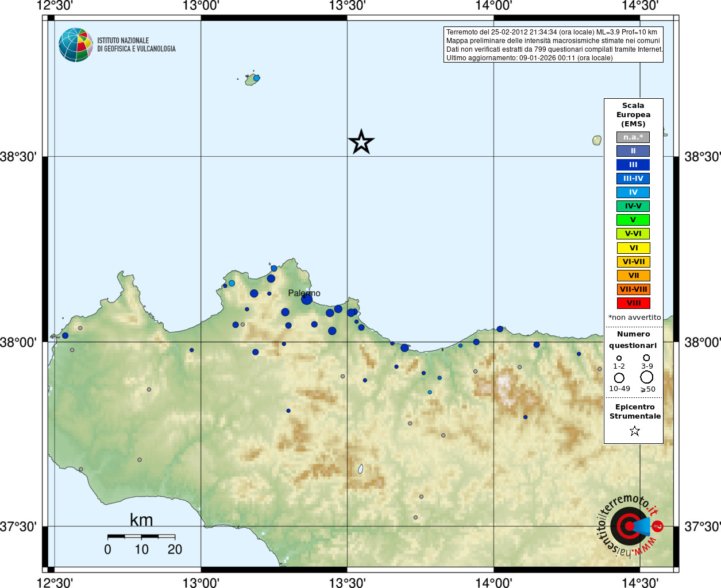Click the 12°30' longitude label along the top

(x=55, y=6)
